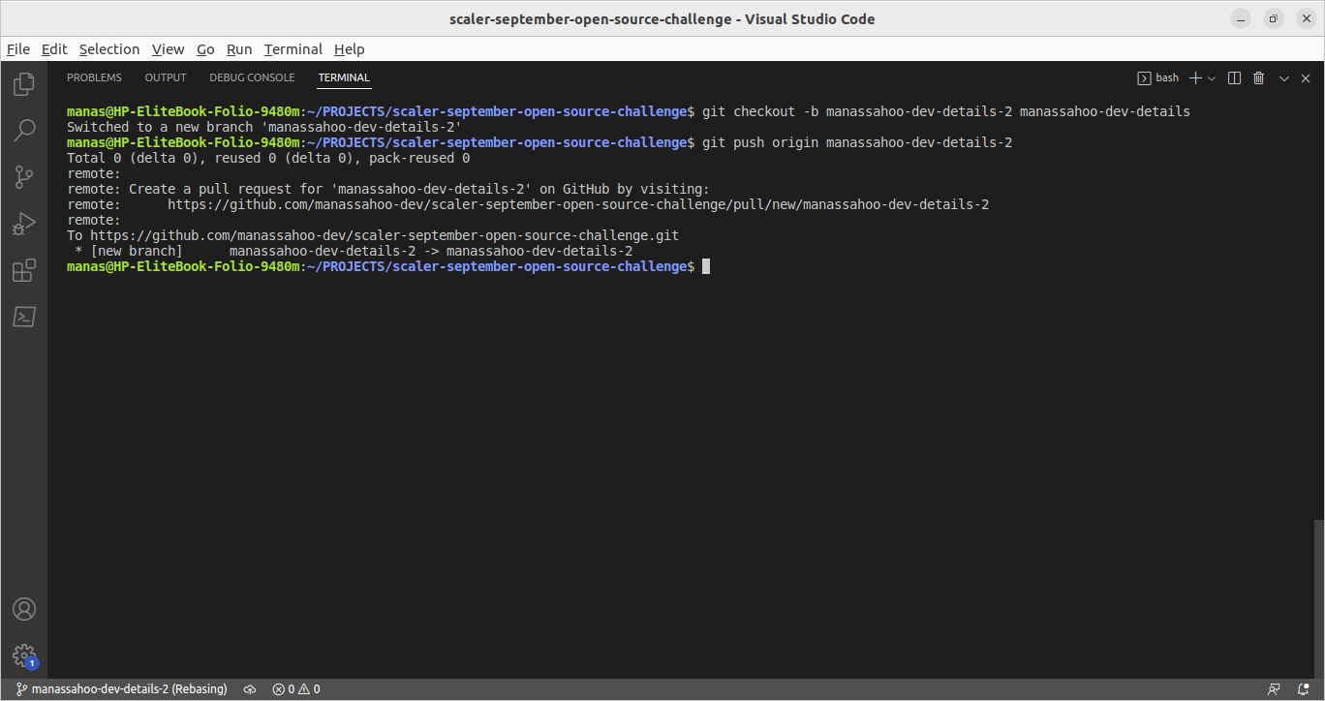Click the 'Total 0 (delta 0)' output line
1325x701 pixels.
coord(268,158)
